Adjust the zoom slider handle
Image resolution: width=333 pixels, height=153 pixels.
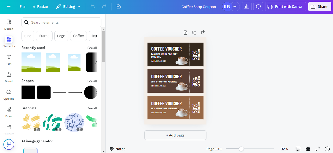pos(241,149)
